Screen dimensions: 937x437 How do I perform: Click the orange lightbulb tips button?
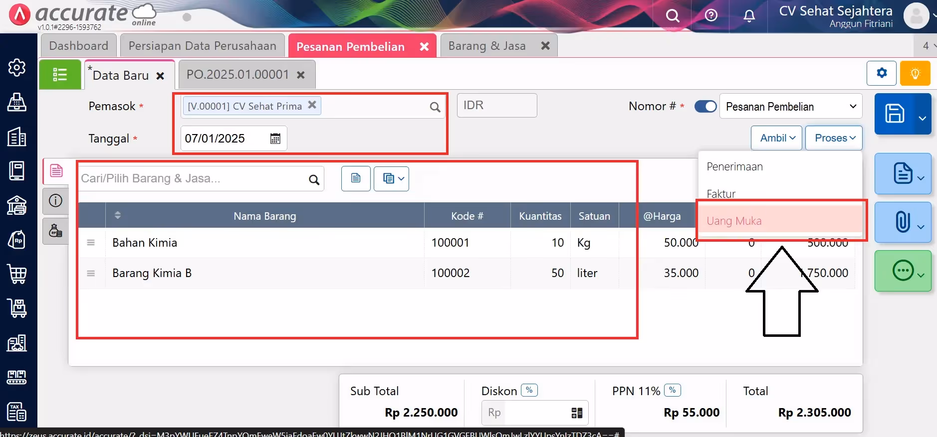point(915,74)
